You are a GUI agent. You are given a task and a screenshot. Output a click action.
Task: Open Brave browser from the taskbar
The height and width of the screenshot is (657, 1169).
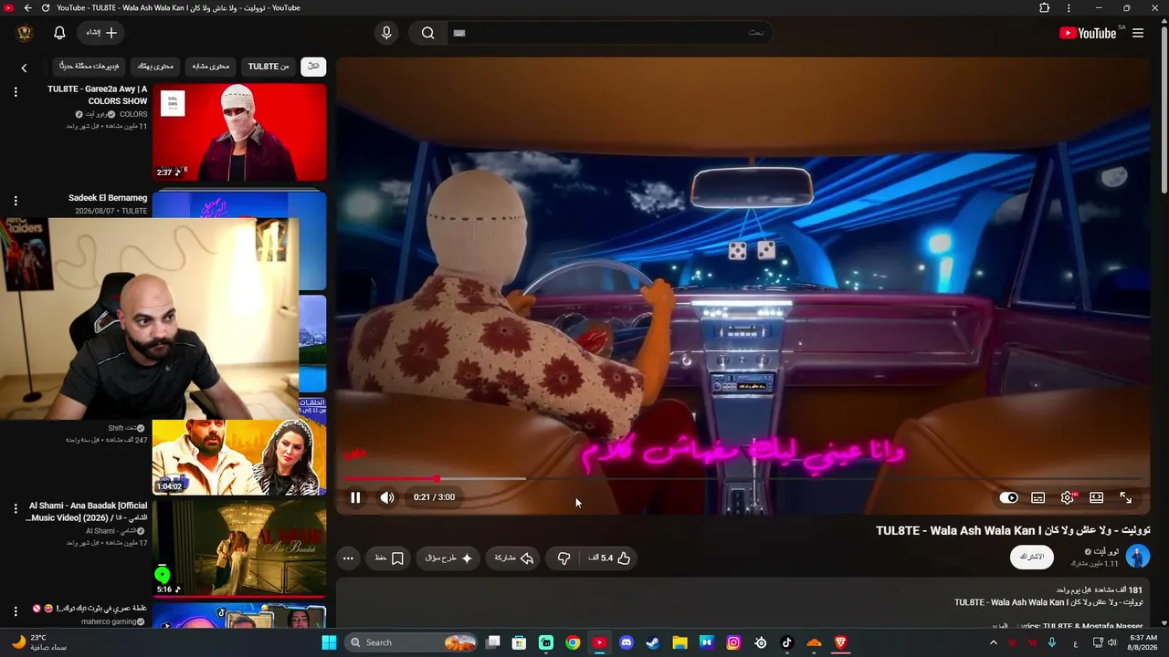(x=841, y=642)
